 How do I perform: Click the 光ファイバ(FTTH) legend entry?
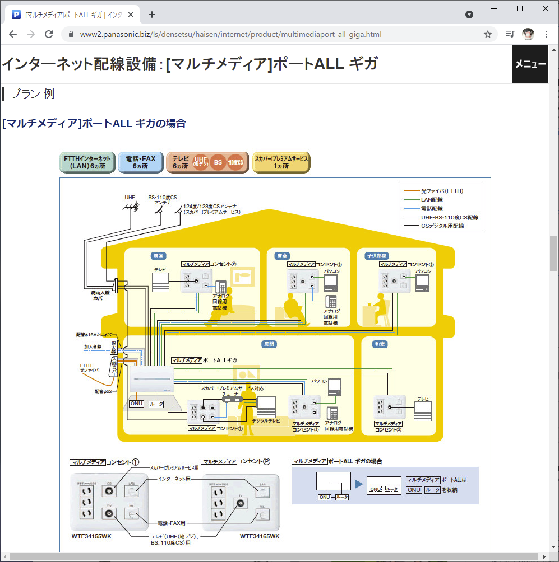point(434,191)
